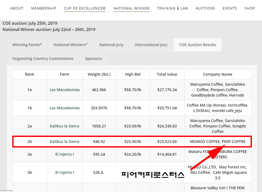Select total value $14,404.81

pos(167,154)
